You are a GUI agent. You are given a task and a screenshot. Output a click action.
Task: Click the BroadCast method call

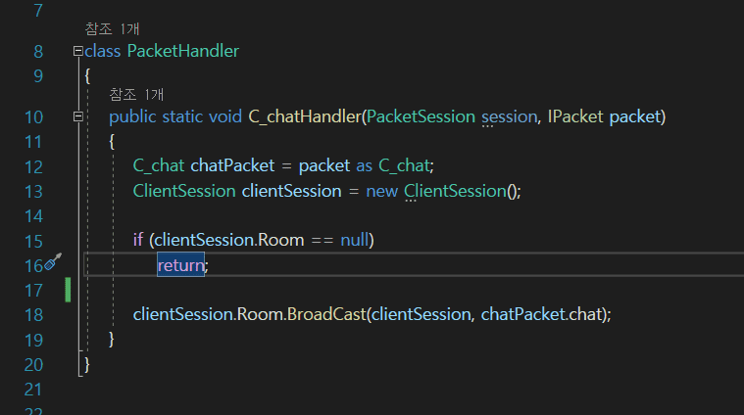click(327, 314)
